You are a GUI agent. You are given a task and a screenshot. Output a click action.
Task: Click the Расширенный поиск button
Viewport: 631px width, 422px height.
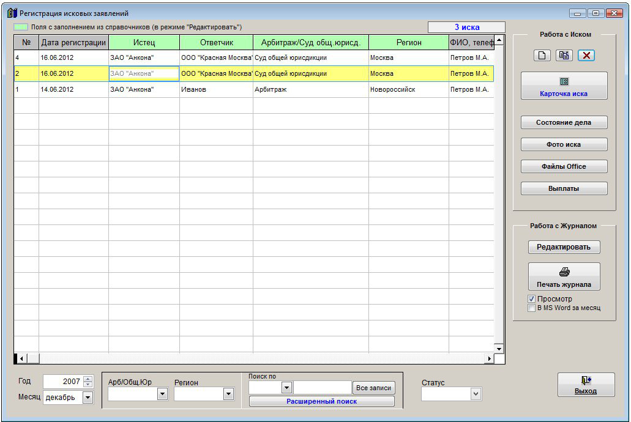click(x=321, y=401)
